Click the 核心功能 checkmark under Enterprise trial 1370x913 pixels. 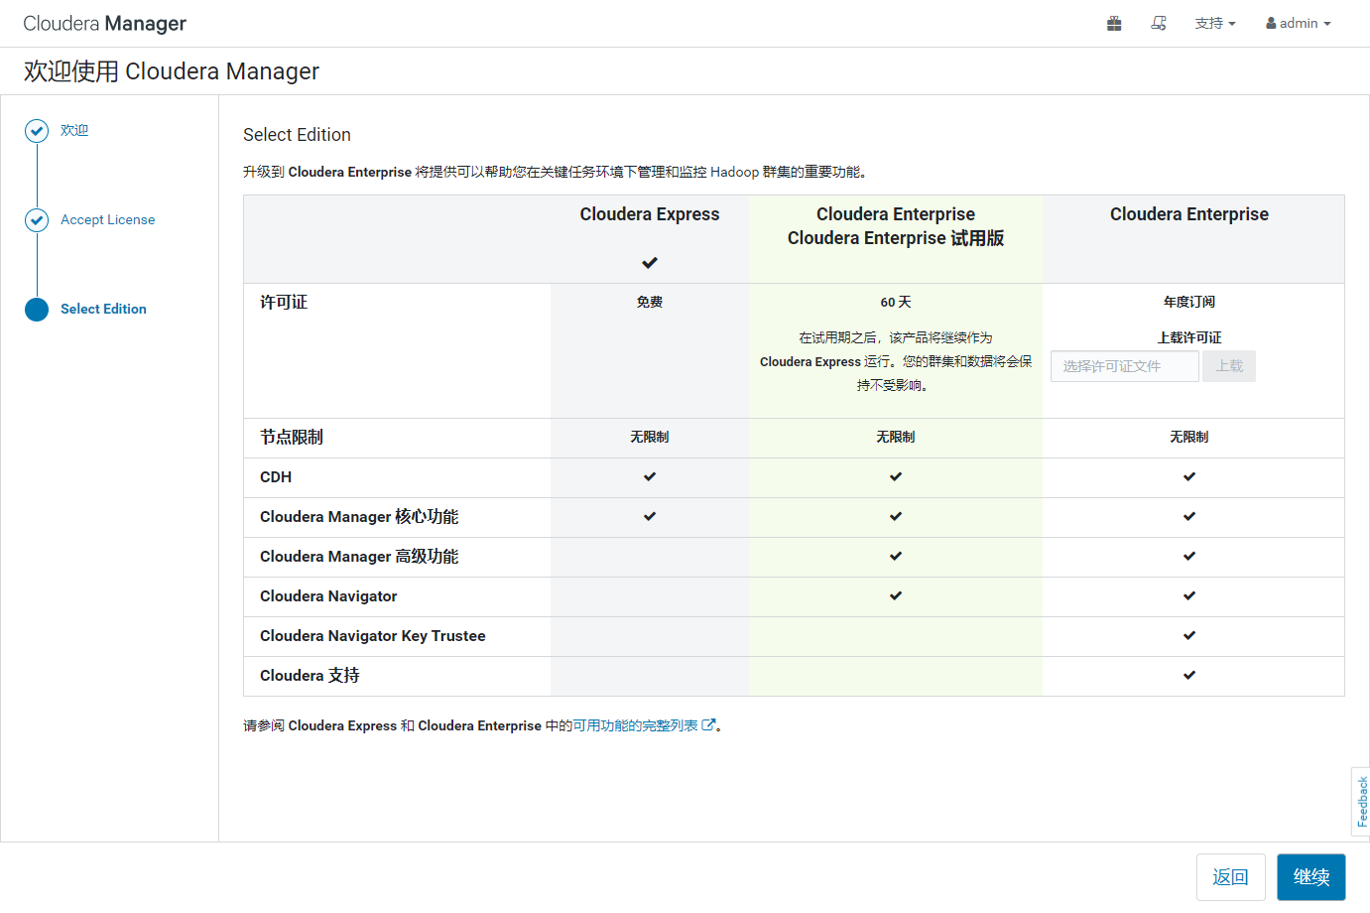tap(896, 516)
